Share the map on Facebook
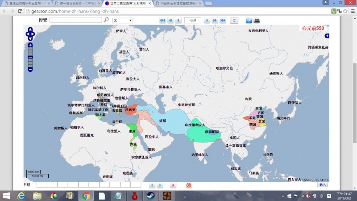This screenshot has width=357, height=201. coord(249,21)
